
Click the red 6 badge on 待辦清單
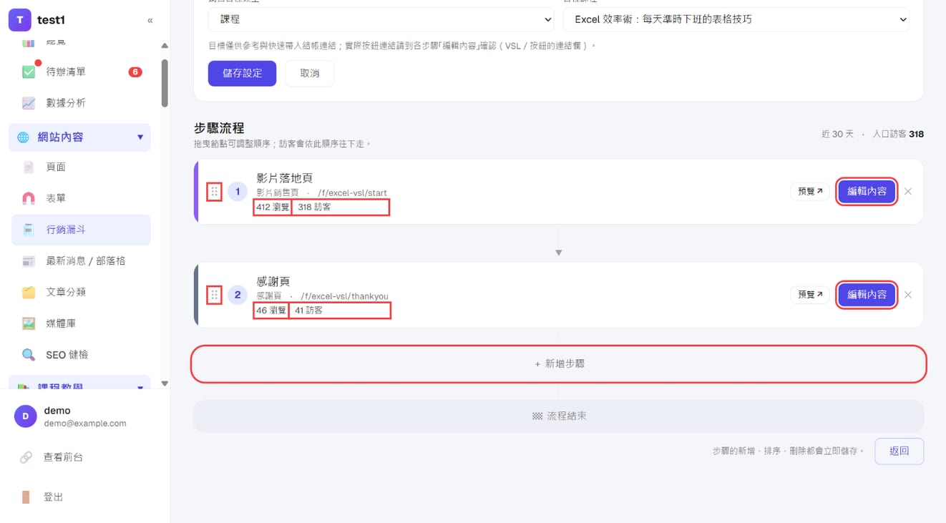tap(135, 72)
